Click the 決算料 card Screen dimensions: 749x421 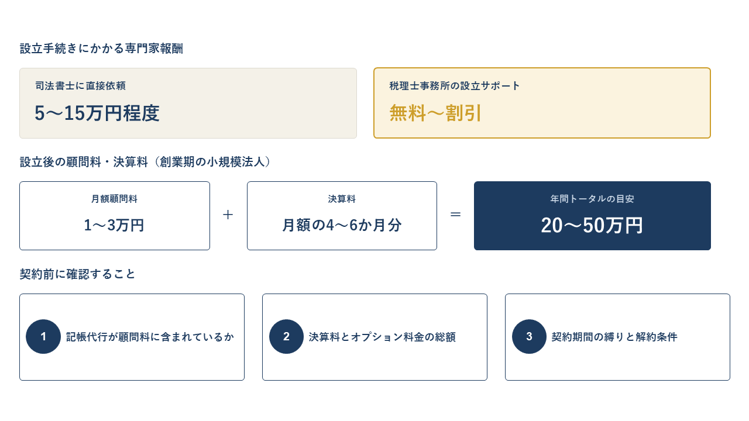click(x=342, y=216)
